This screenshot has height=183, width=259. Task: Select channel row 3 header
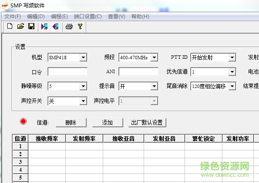(20, 162)
